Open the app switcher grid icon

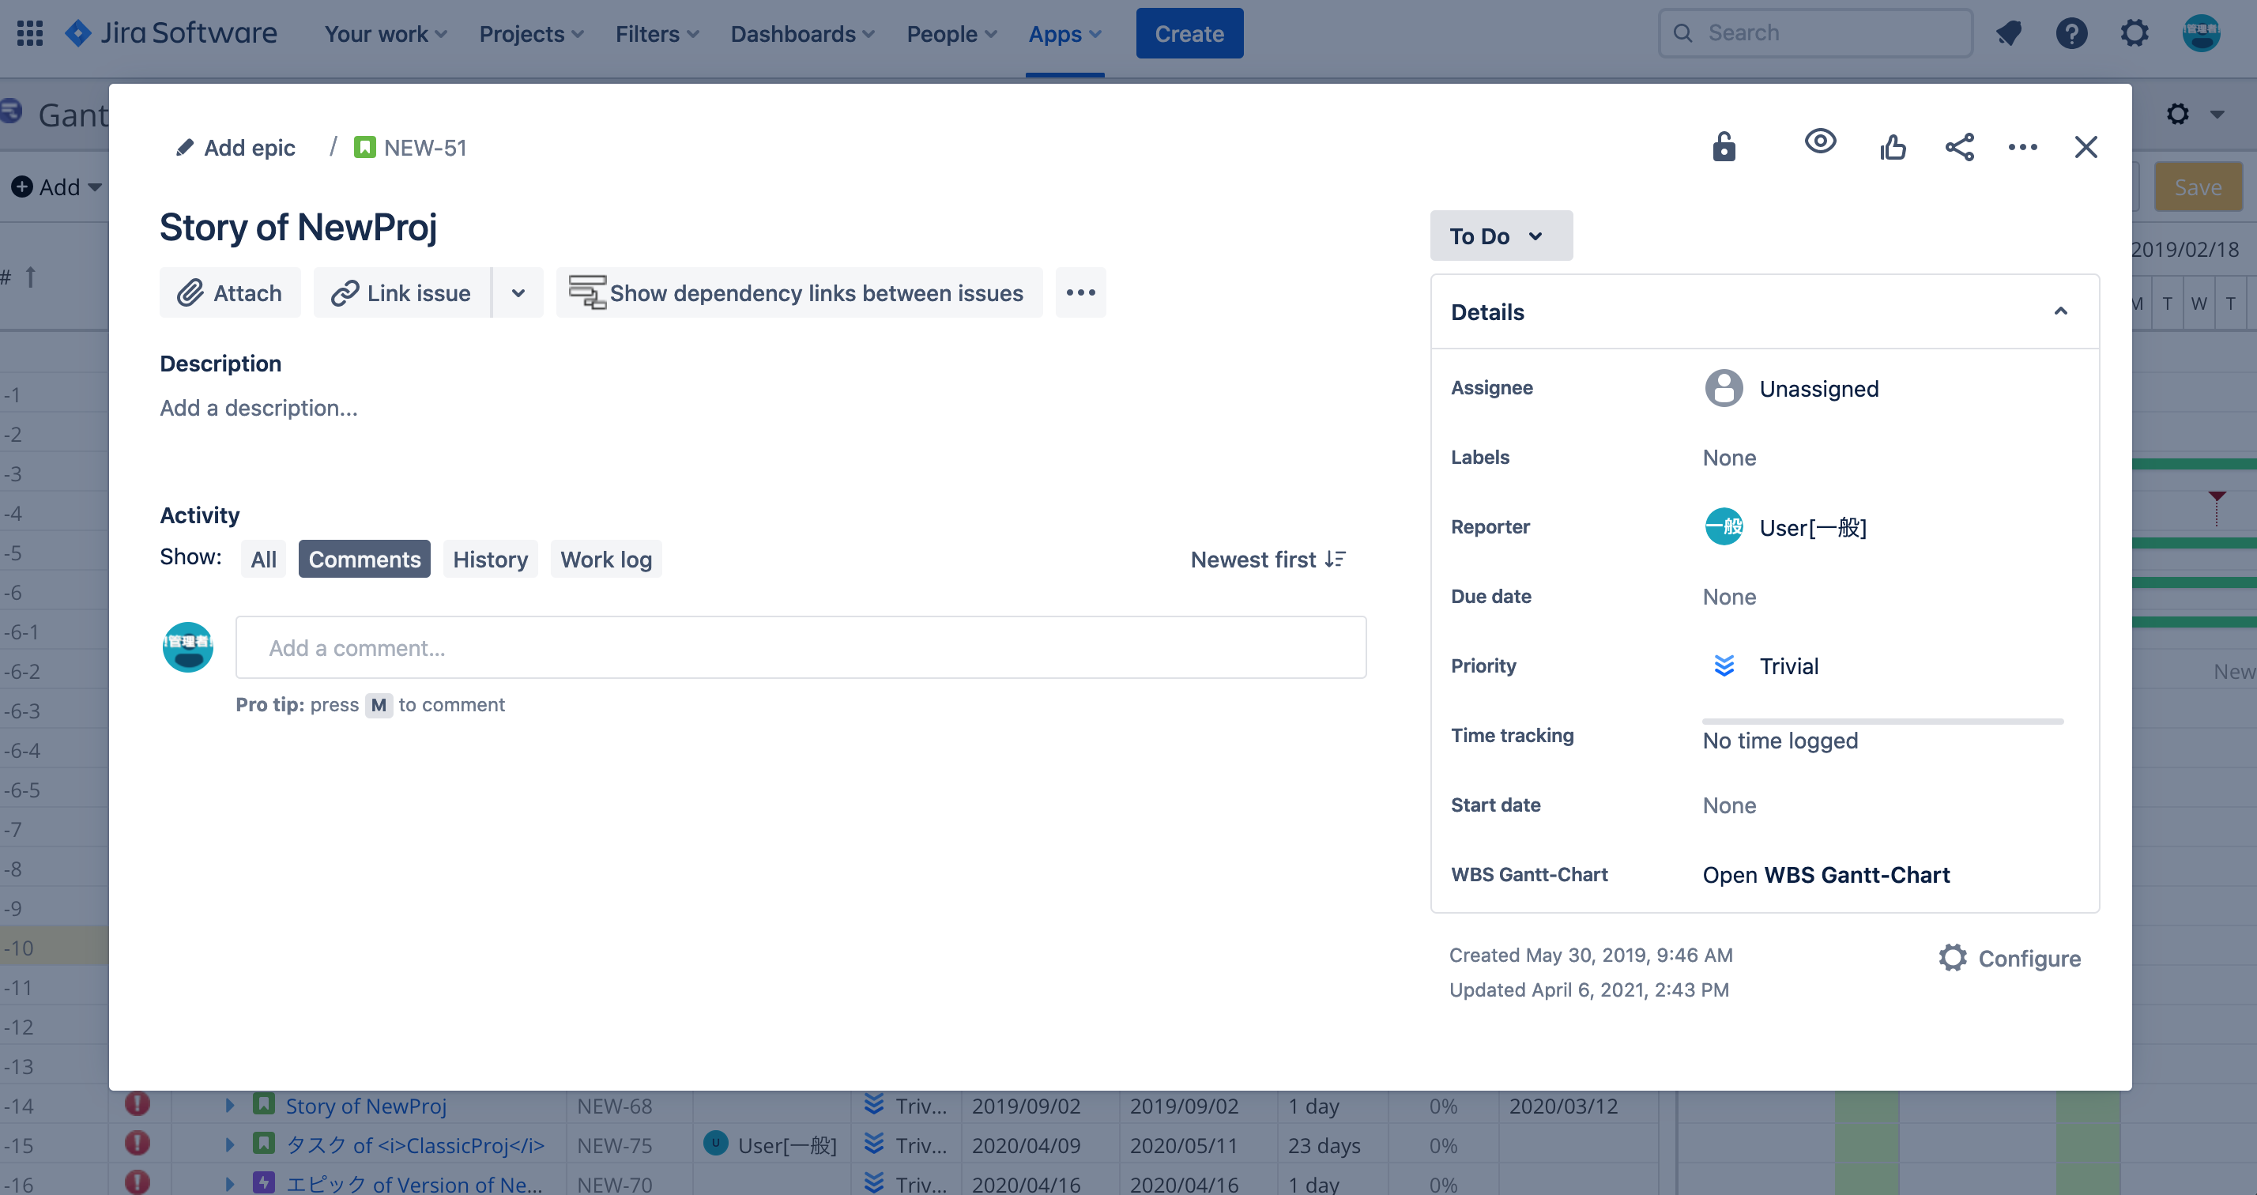[30, 33]
